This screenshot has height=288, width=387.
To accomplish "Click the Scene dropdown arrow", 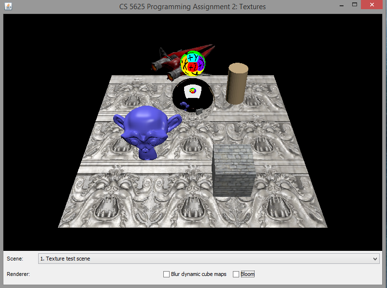I will tap(376, 259).
